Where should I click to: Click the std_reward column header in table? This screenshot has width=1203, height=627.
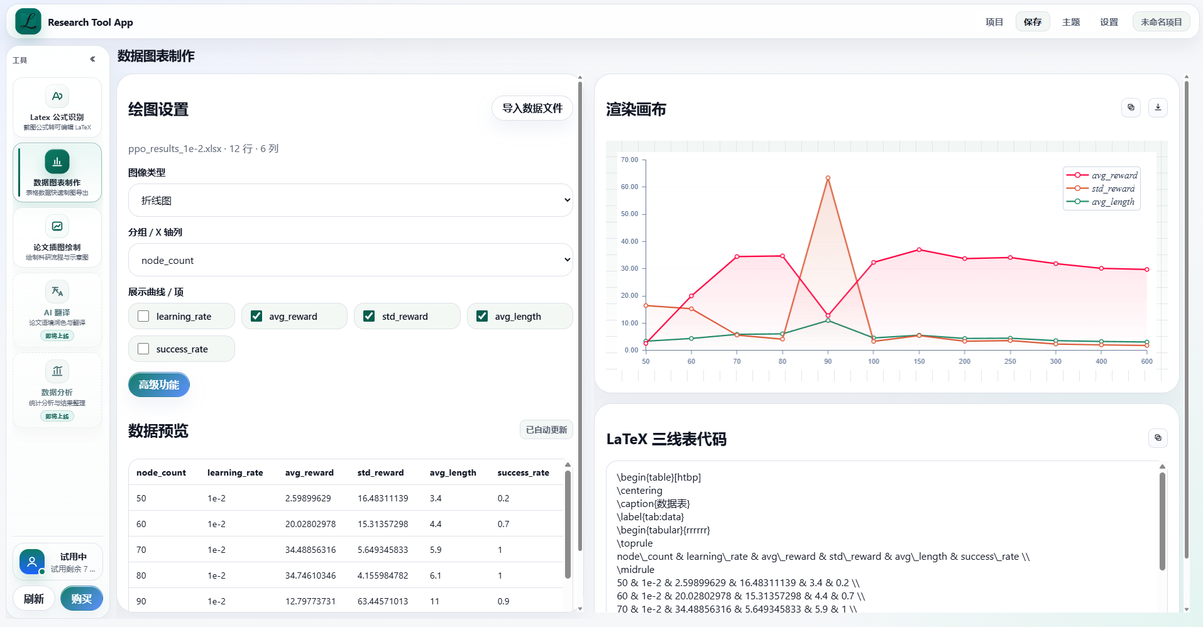(x=381, y=472)
